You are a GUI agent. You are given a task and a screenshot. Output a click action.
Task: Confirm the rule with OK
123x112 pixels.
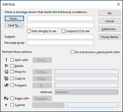pyautogui.click(x=110, y=13)
